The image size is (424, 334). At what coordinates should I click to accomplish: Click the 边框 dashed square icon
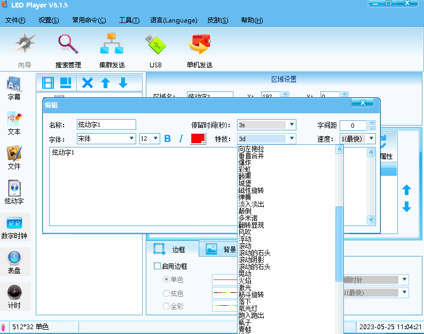[x=159, y=249]
